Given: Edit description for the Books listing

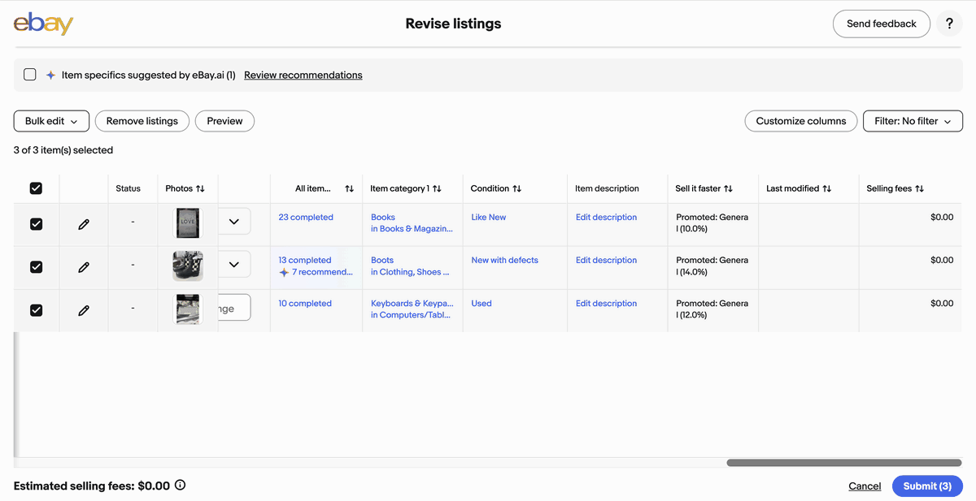Looking at the screenshot, I should coord(607,217).
